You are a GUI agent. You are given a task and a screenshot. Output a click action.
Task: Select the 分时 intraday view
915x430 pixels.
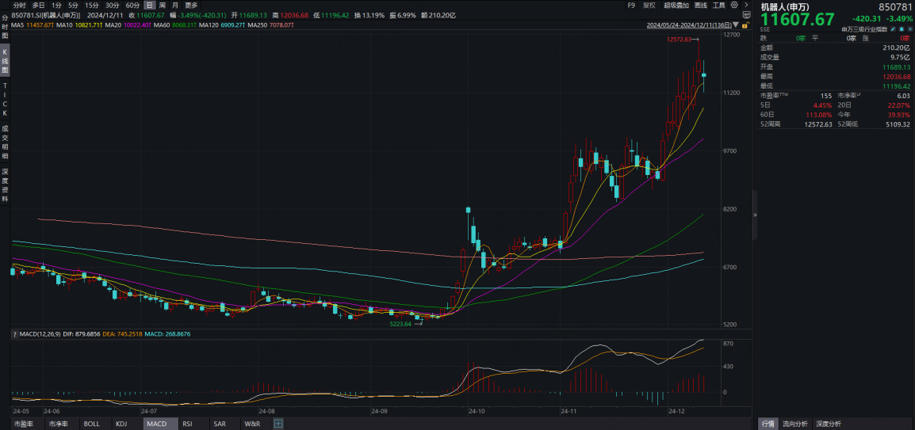19,5
